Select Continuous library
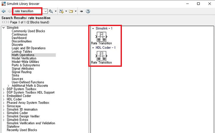 pyautogui.click(x=19, y=35)
